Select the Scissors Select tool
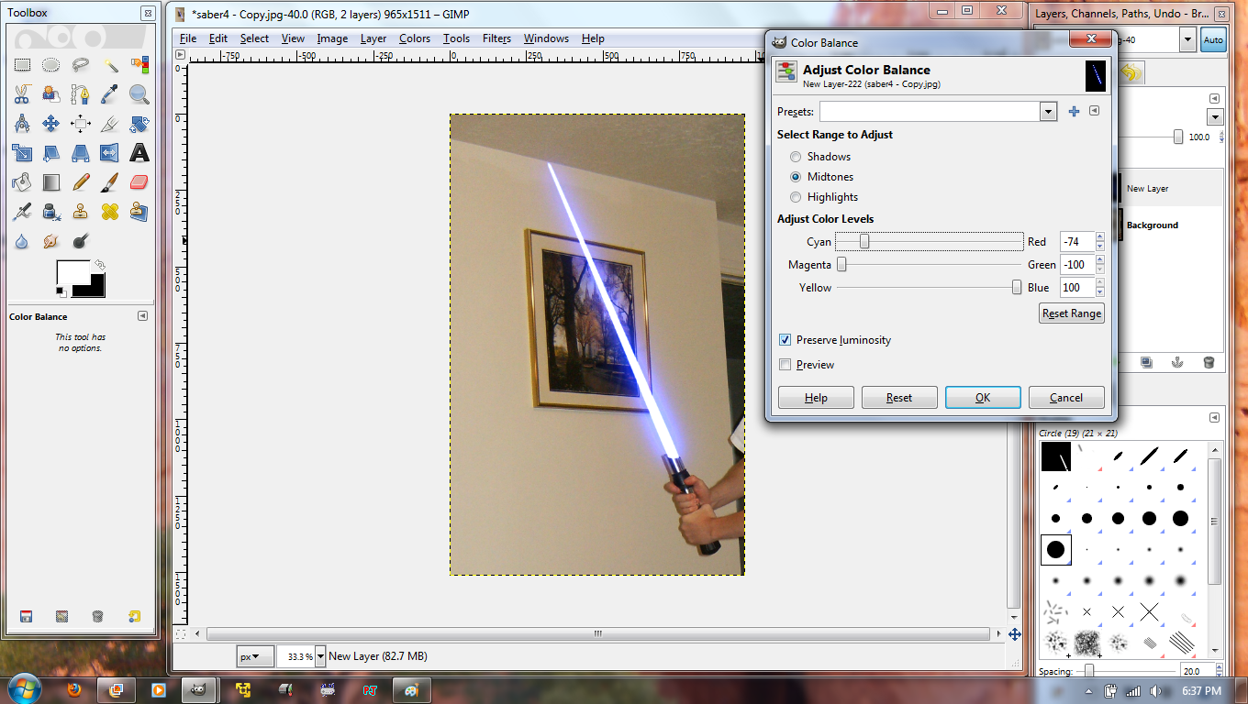The image size is (1248, 704). point(22,94)
